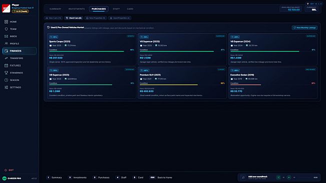The height and width of the screenshot is (183, 326).
Task: Click the R$ 297.500 price
Action: click(56, 58)
